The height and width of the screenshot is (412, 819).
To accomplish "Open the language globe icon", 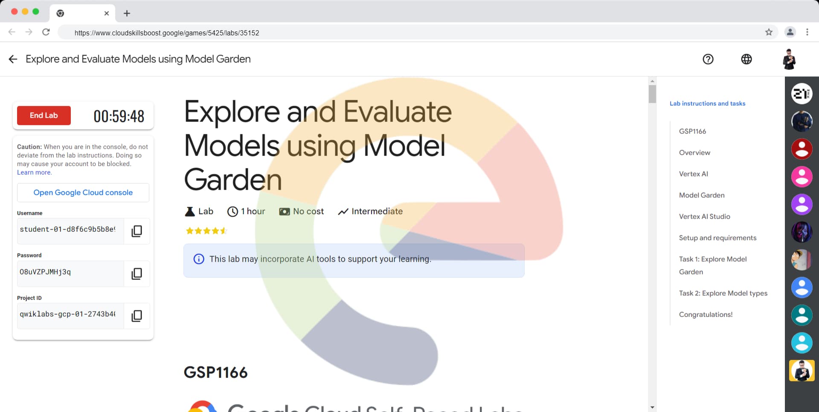I will click(746, 59).
